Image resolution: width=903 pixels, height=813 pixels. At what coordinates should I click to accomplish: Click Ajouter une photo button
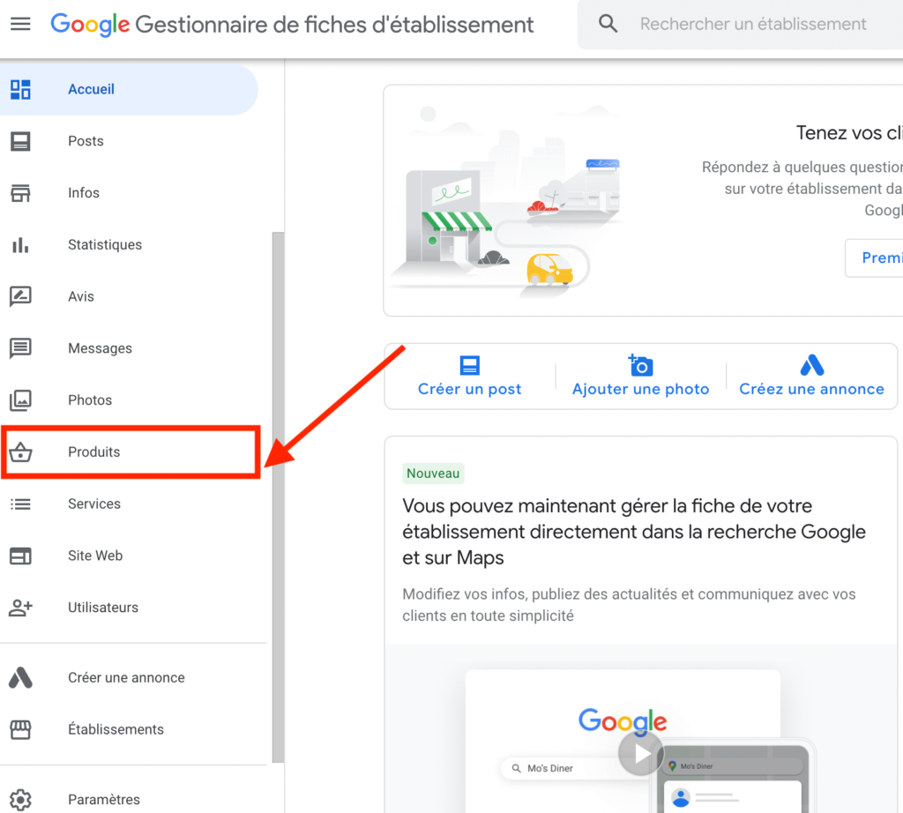640,377
